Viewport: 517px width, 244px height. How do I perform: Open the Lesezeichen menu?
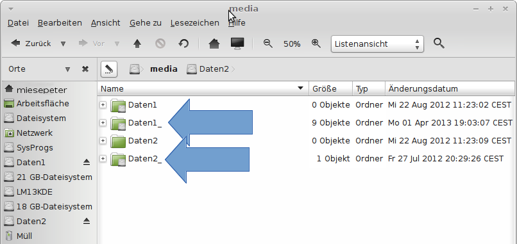point(195,23)
